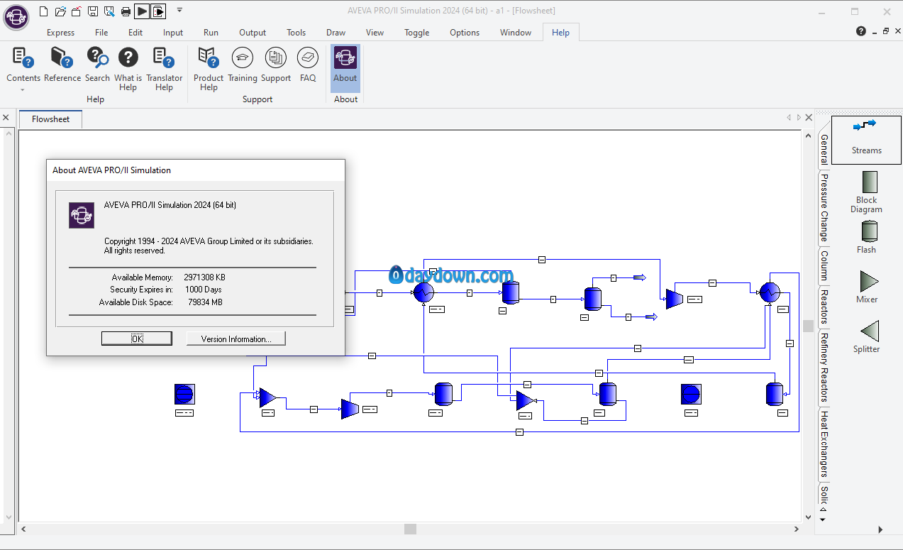Close the Flowsheet tab with its X
This screenshot has width=903, height=550.
(808, 118)
